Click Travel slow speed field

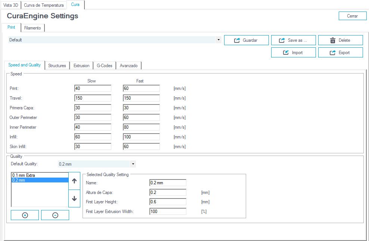(x=93, y=98)
